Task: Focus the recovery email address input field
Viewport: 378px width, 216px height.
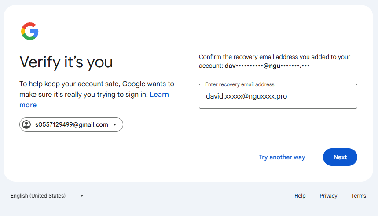Action: (x=278, y=96)
